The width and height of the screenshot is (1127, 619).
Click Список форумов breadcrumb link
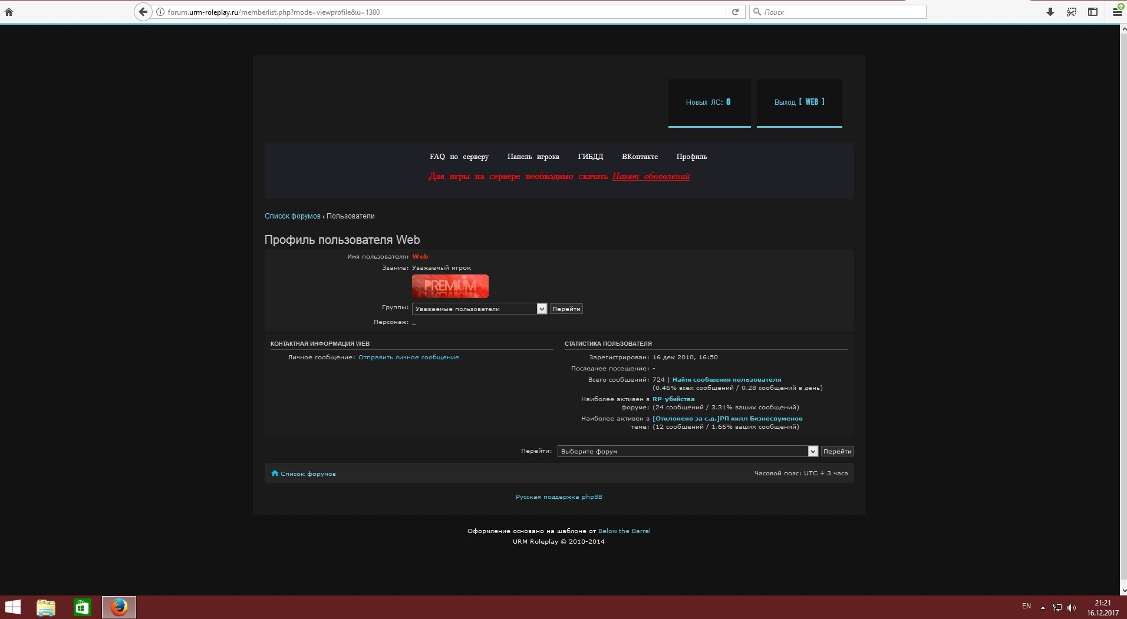[x=292, y=216]
